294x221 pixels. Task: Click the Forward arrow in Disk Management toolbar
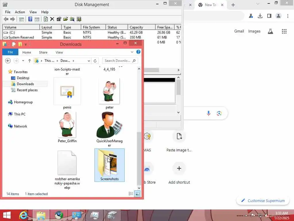coord(13,19)
